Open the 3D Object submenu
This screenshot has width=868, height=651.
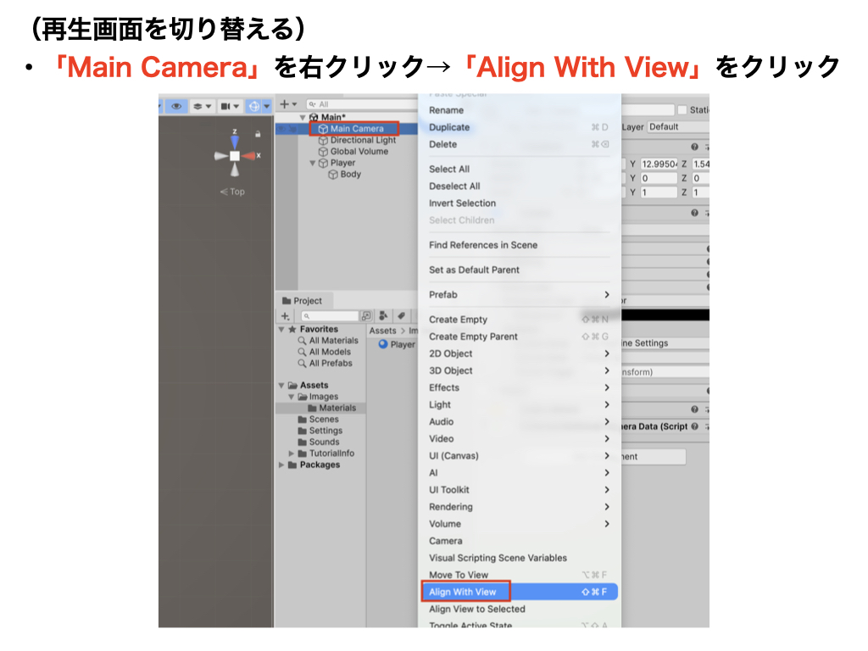520,370
